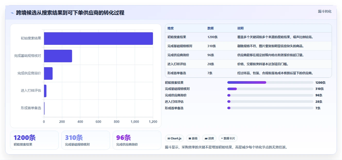
Task: Select the 数据卡片 chip
Action: coord(228,138)
